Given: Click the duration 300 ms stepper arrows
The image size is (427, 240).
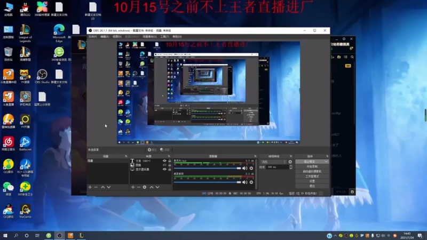Looking at the screenshot, I should point(291,167).
